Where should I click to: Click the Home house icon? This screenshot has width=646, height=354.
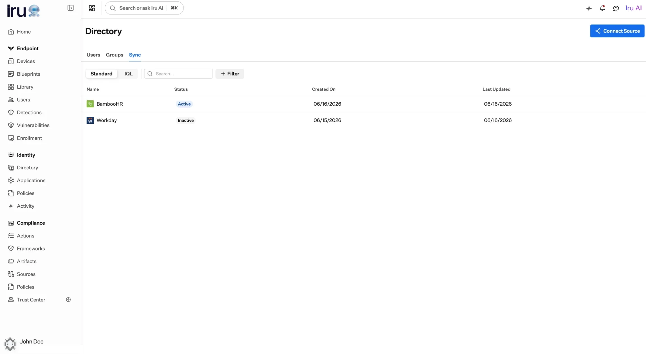coord(11,32)
